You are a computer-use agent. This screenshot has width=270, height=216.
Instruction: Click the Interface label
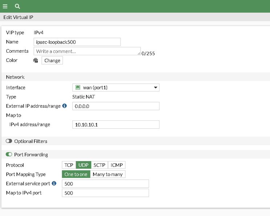16,88
